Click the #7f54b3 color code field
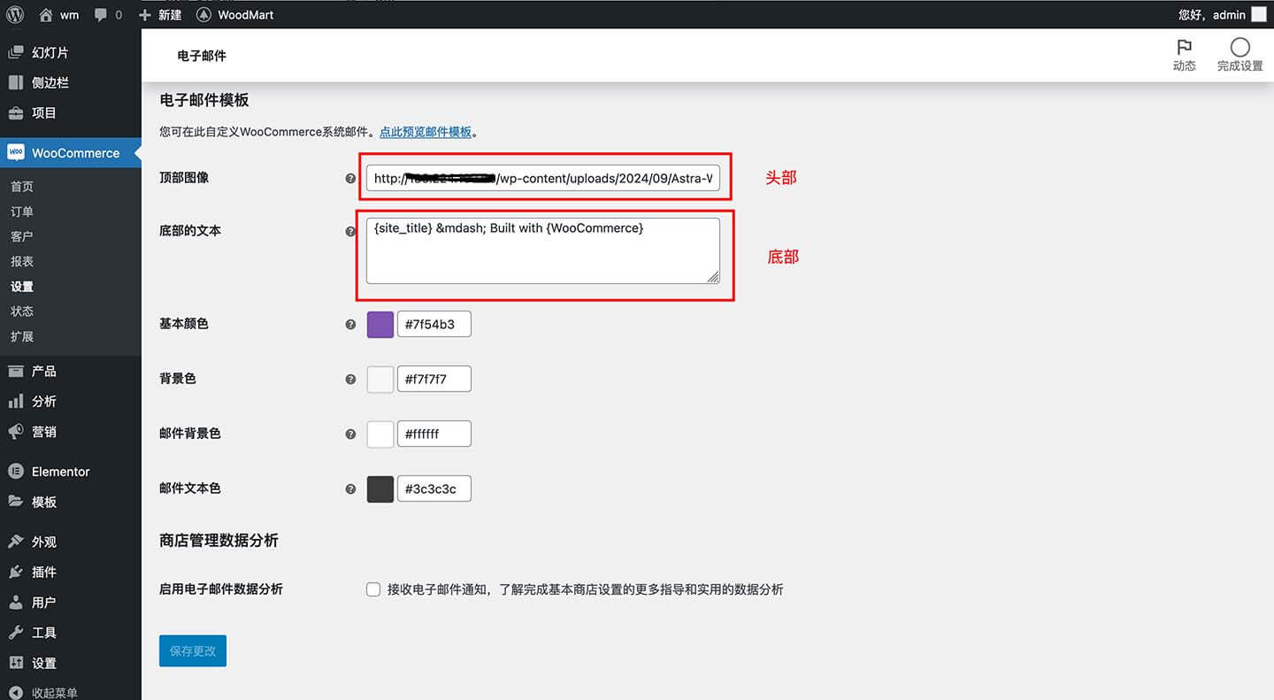The width and height of the screenshot is (1274, 700). [x=434, y=324]
